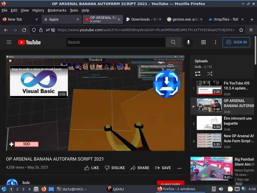Close the OP ARSENAL playing tab

pos(119,19)
